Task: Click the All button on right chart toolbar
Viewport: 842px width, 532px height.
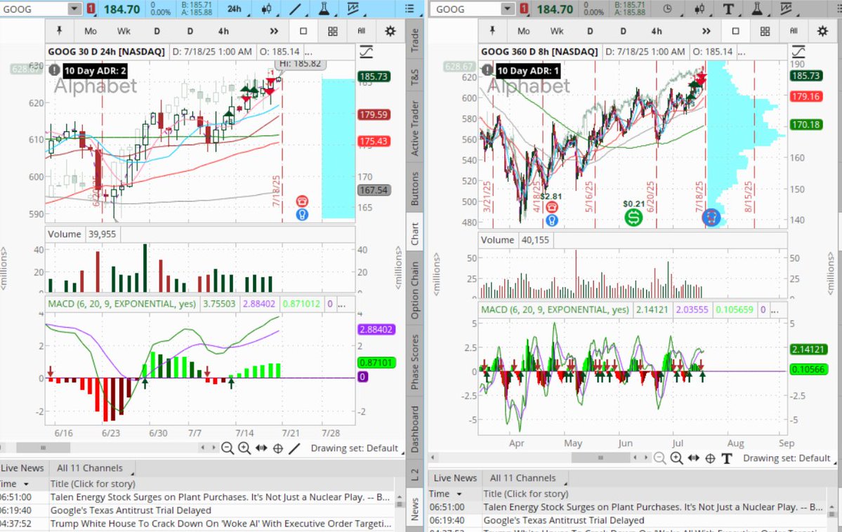Action: pyautogui.click(x=794, y=31)
